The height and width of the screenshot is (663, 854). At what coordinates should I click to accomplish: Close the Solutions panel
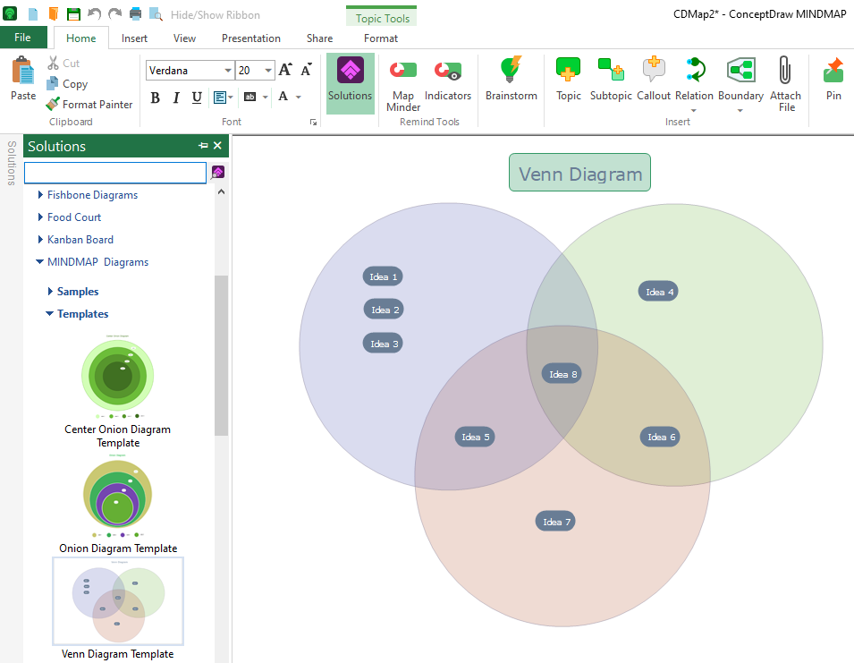point(218,146)
